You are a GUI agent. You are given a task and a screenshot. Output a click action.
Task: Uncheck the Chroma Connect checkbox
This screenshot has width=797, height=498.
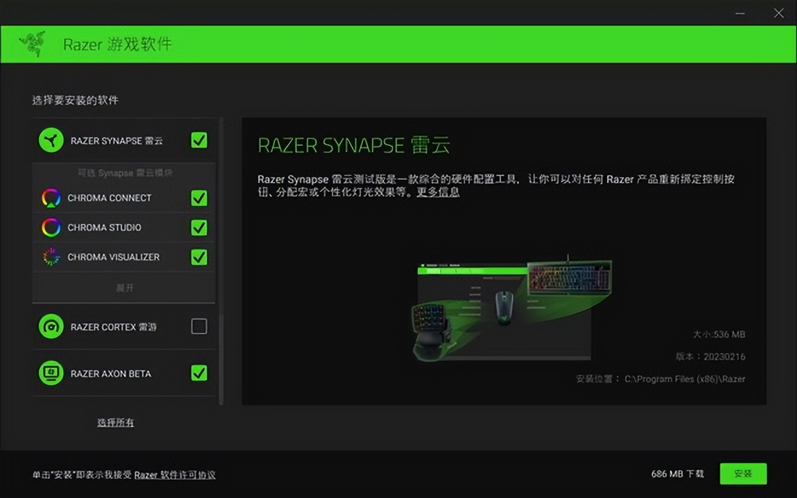pyautogui.click(x=199, y=198)
